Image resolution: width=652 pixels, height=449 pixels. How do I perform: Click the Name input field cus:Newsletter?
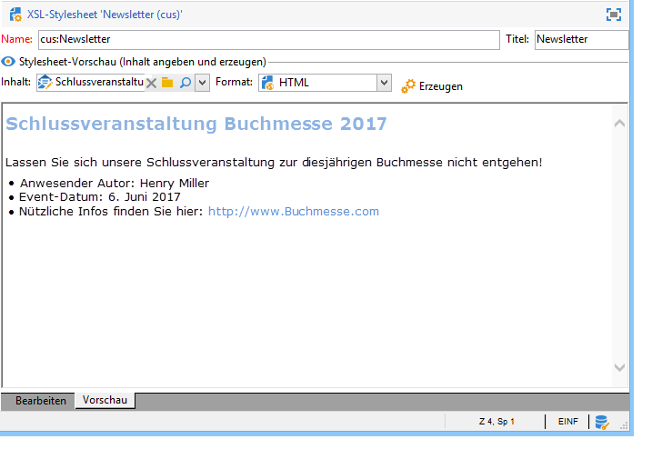pos(269,39)
